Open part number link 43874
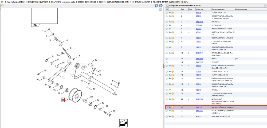 [198, 117]
